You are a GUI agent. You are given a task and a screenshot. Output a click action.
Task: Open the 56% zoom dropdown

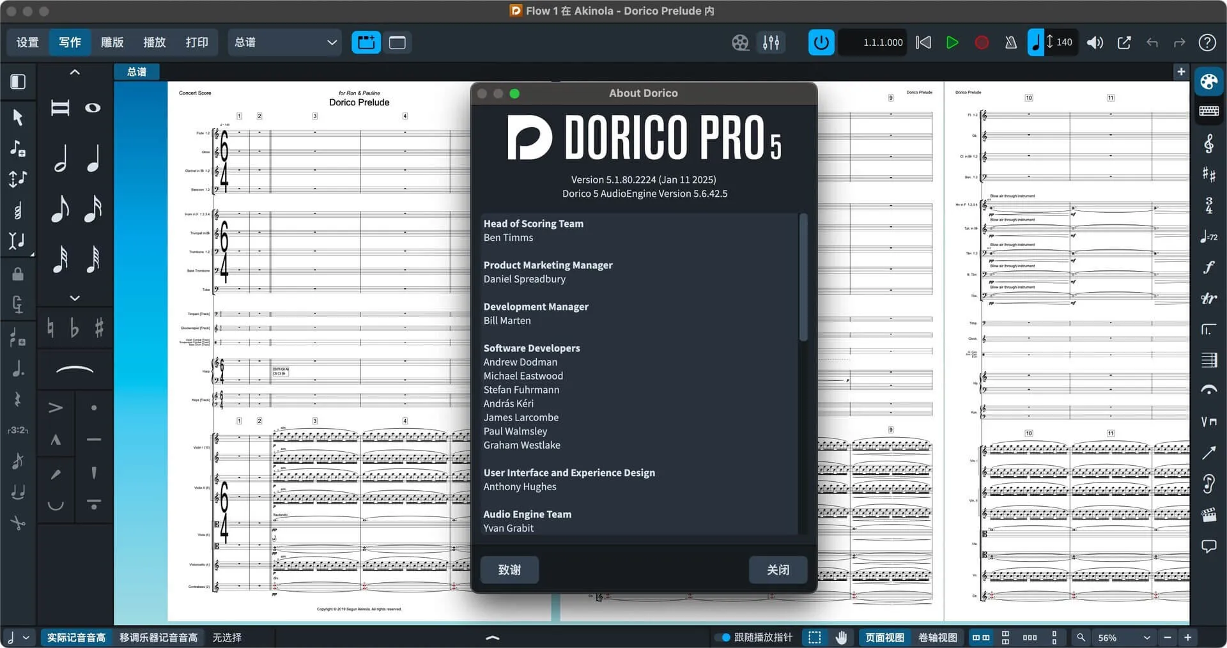point(1123,637)
